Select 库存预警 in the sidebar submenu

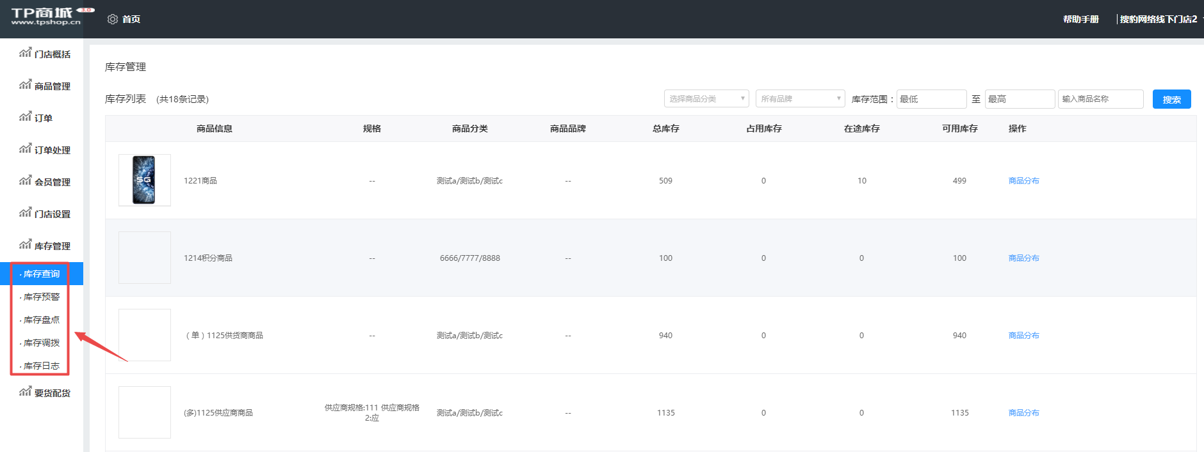(x=42, y=297)
